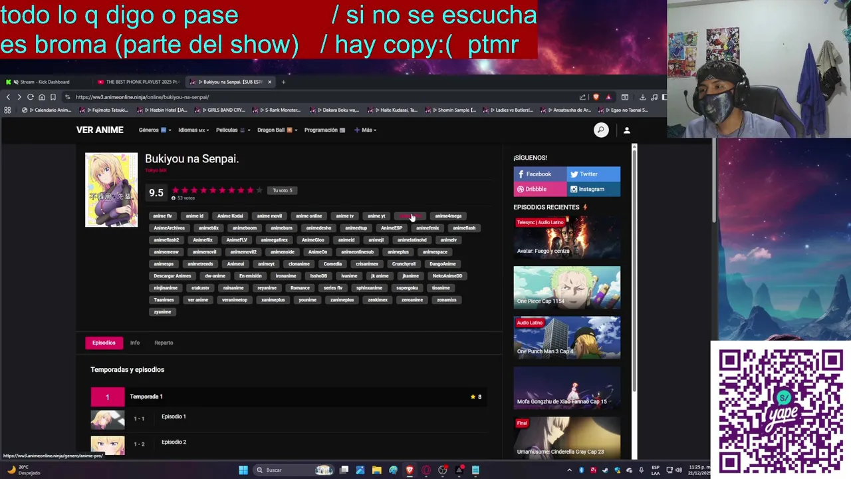The width and height of the screenshot is (851, 479).
Task: Click the Brave Shields lion icon
Action: click(596, 97)
